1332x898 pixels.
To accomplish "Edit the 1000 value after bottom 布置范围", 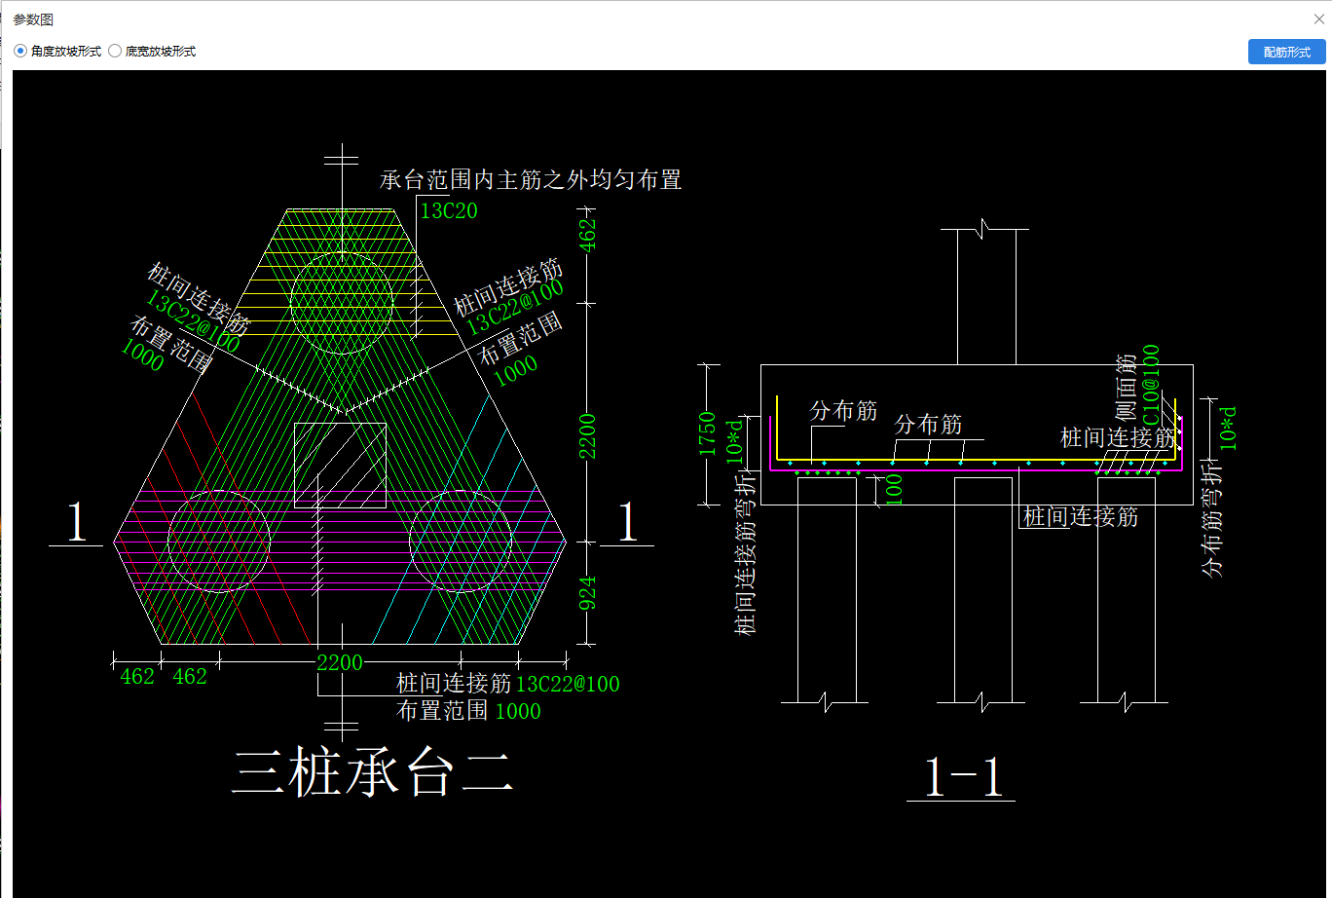I will coord(518,711).
